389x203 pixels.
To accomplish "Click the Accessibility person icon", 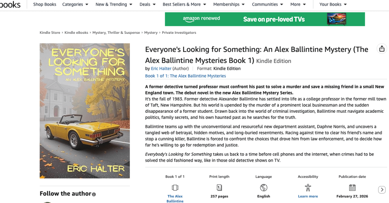I will (308, 187).
